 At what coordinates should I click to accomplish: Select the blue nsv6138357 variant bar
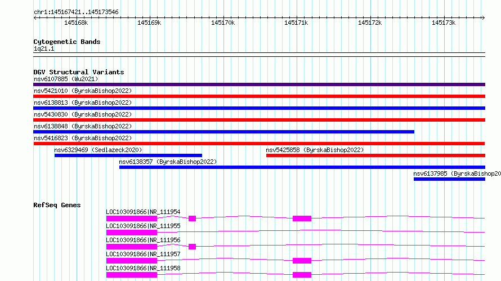point(302,167)
